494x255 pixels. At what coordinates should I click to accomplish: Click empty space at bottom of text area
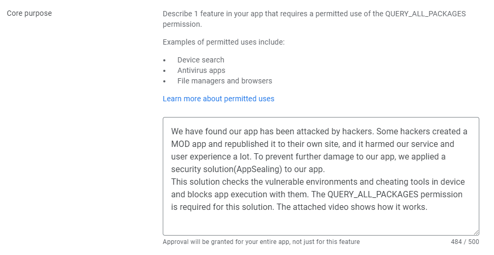[321, 224]
